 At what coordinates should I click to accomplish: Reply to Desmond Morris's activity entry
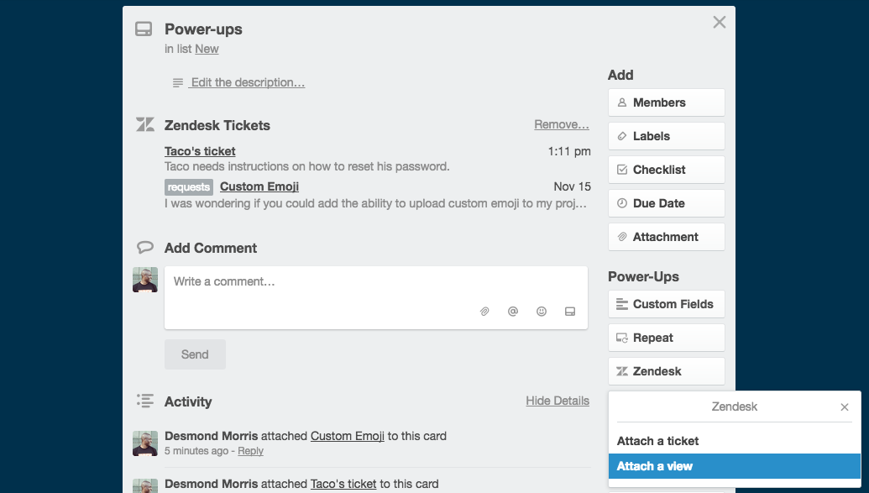click(250, 451)
